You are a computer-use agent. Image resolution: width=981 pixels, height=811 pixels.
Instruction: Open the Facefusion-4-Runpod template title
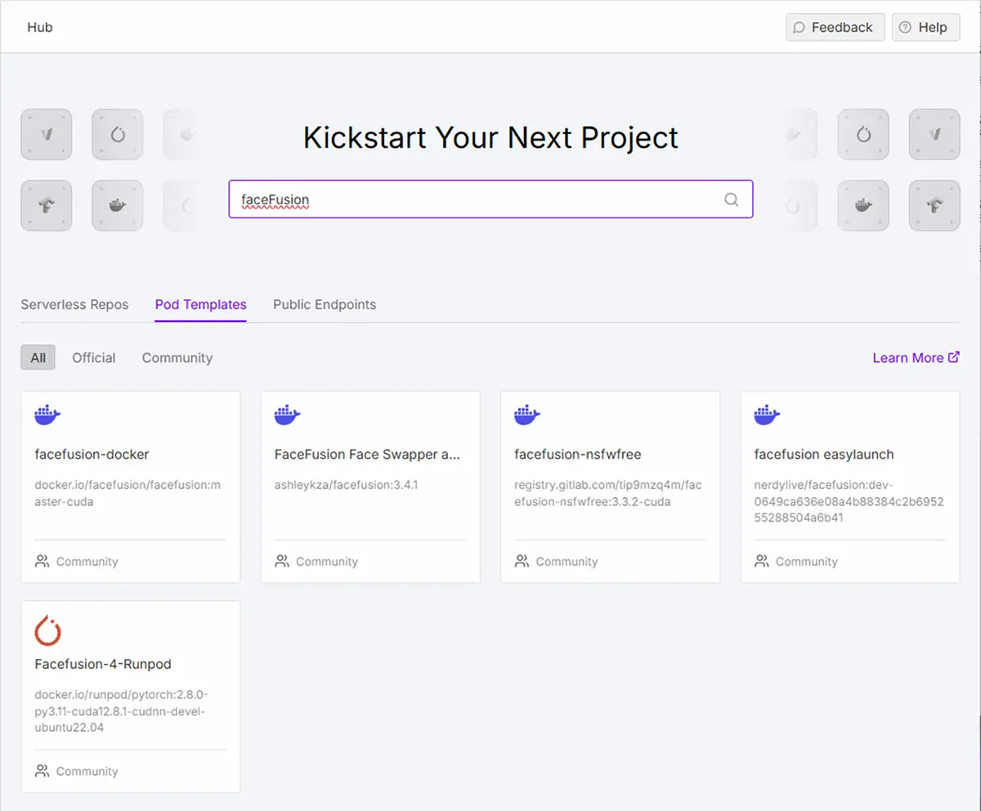pyautogui.click(x=103, y=664)
